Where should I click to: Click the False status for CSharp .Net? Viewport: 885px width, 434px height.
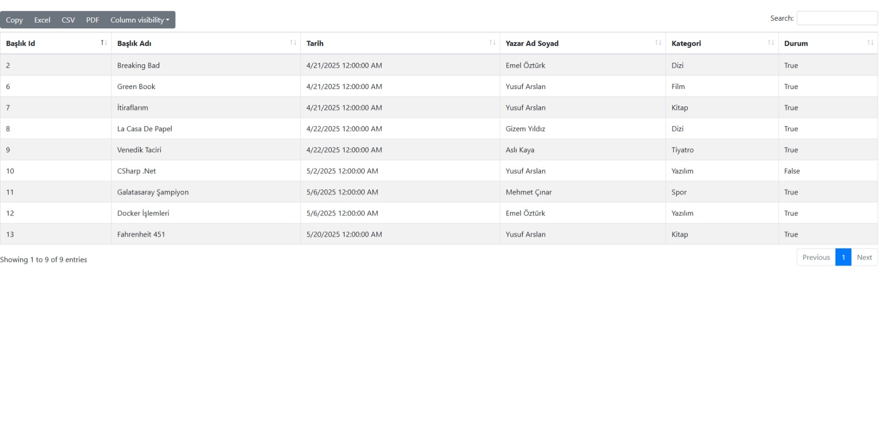pyautogui.click(x=792, y=171)
